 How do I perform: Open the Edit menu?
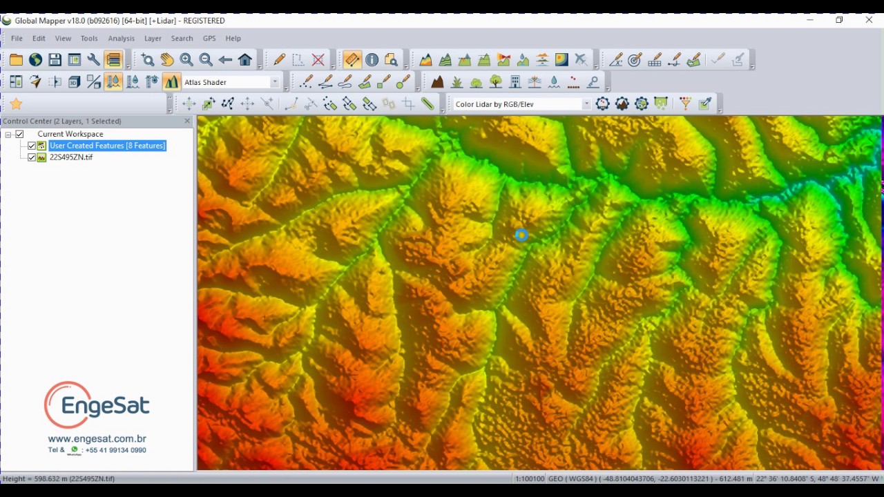tap(39, 39)
